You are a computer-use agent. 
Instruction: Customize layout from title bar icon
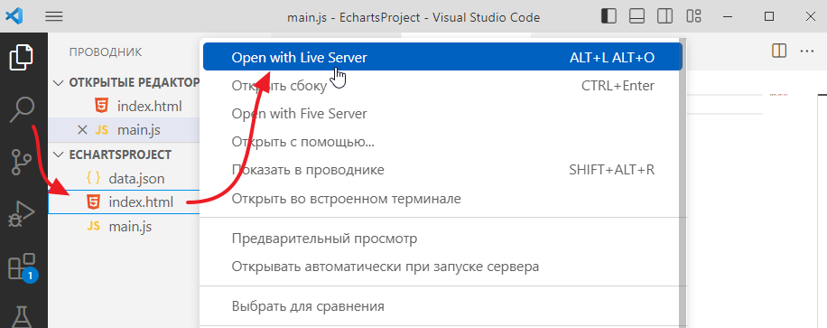pyautogui.click(x=693, y=17)
